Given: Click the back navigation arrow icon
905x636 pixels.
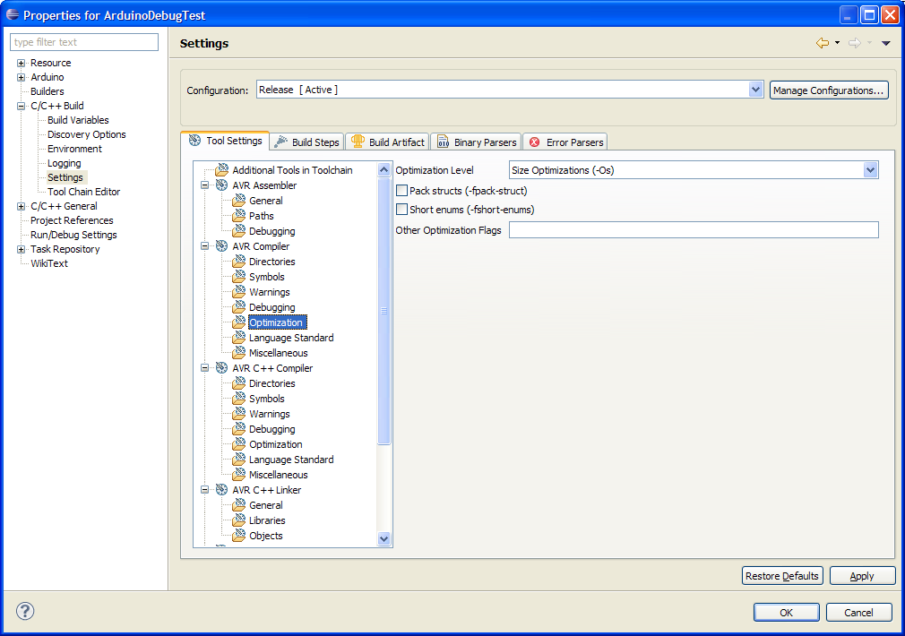Looking at the screenshot, I should coord(822,43).
